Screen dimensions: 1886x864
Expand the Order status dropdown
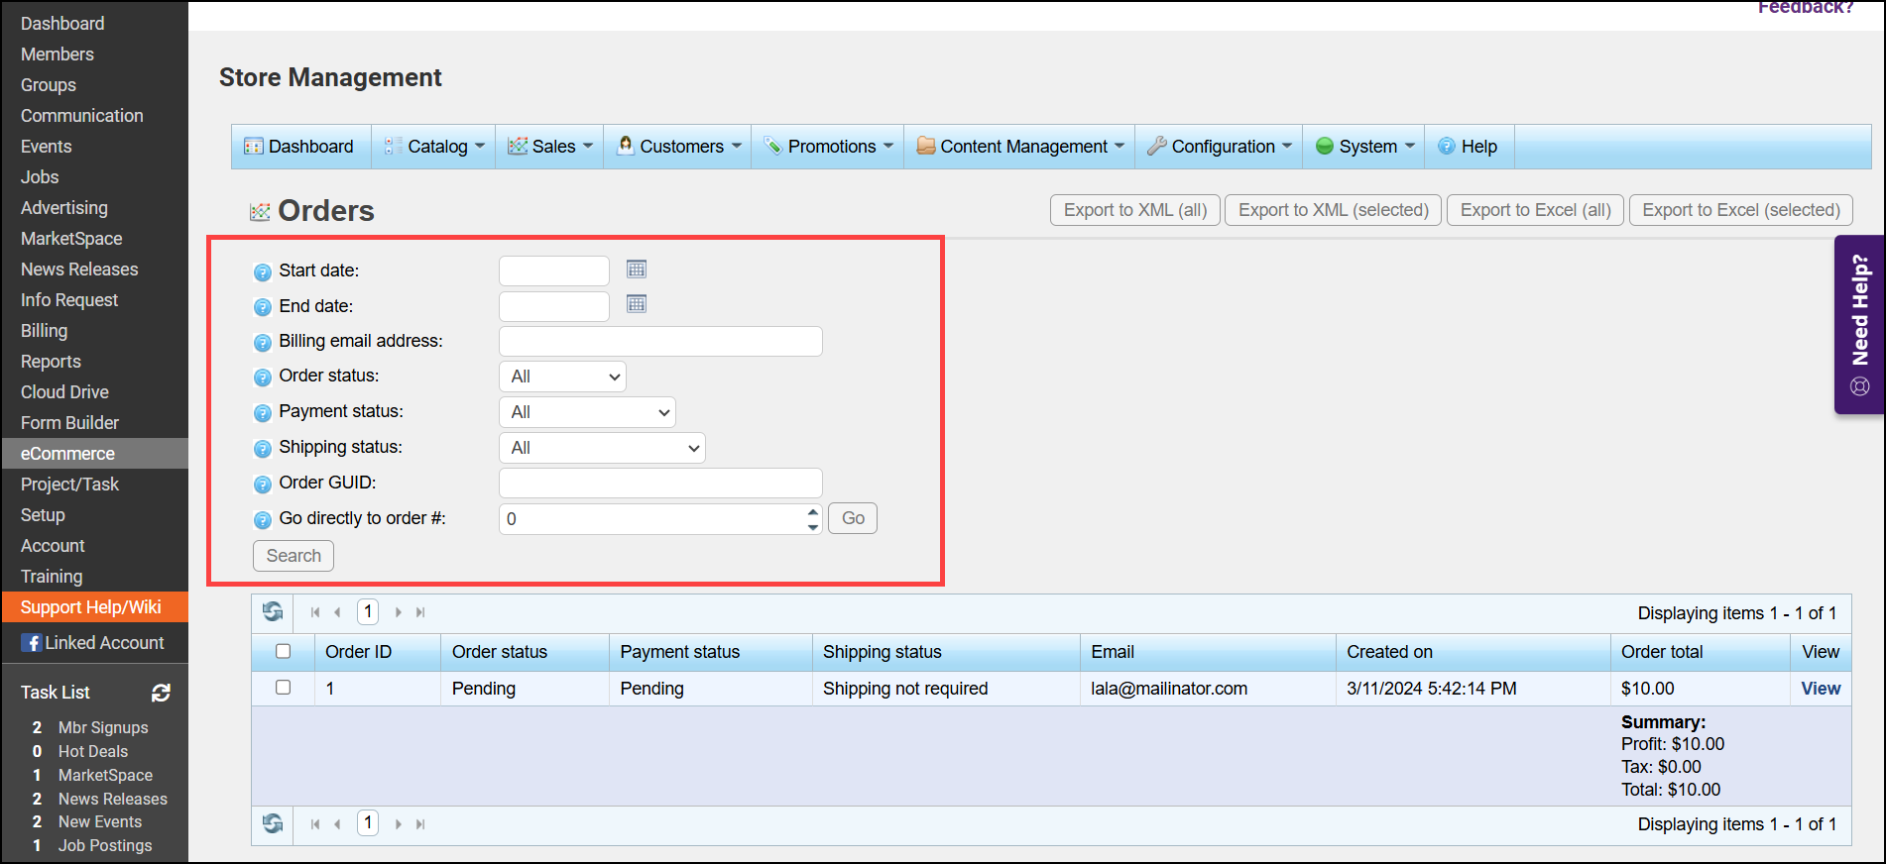562,377
